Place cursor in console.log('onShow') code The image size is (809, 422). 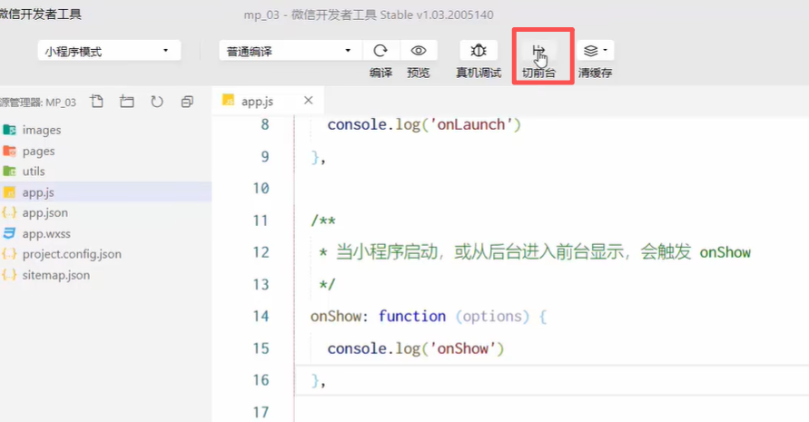click(x=415, y=348)
